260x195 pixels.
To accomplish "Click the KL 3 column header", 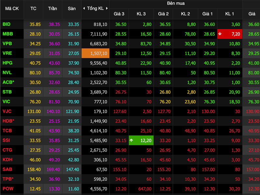I will pyautogui.click(x=141, y=14).
